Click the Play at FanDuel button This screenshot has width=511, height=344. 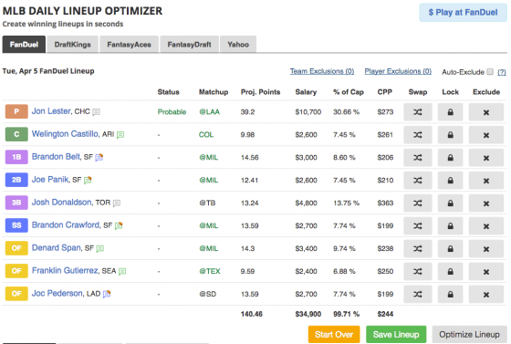coord(463,13)
